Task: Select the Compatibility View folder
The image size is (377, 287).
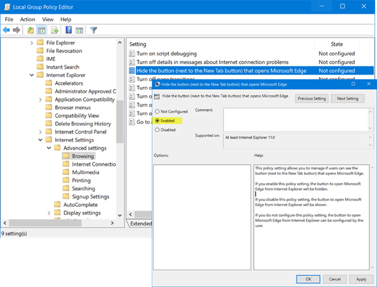Action: pyautogui.click(x=77, y=115)
